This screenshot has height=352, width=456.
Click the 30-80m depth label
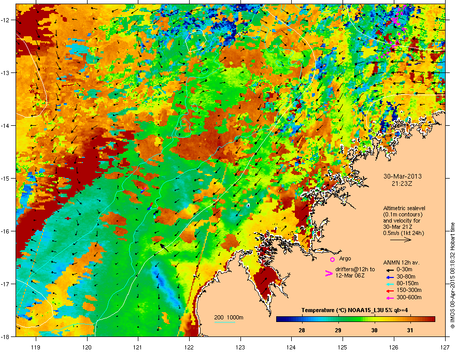point(406,276)
